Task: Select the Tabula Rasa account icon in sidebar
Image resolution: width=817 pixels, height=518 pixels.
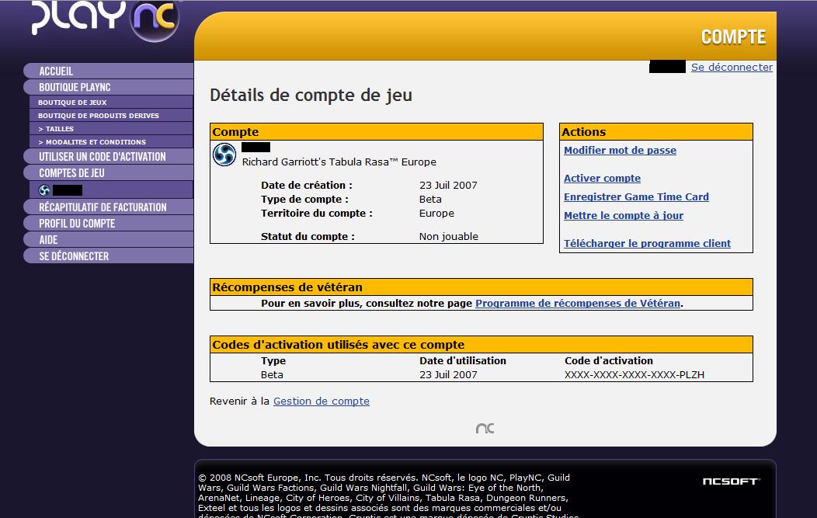Action: click(x=44, y=190)
